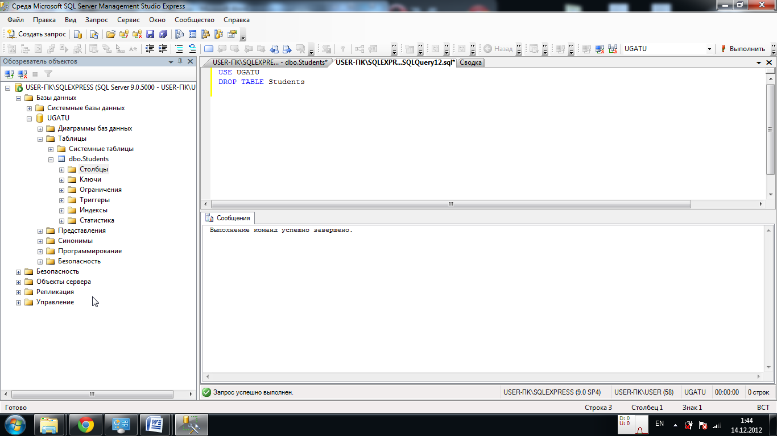Show hidden tray icons arrow
This screenshot has height=436, width=777.
click(x=675, y=424)
